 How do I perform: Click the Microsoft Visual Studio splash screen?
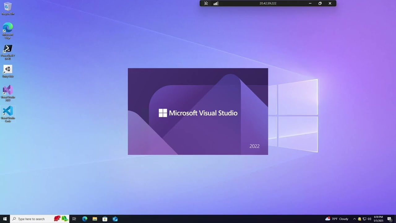[198, 111]
